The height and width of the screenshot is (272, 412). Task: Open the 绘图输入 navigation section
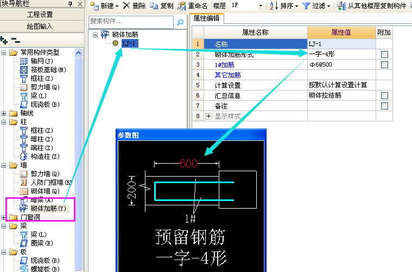click(41, 26)
